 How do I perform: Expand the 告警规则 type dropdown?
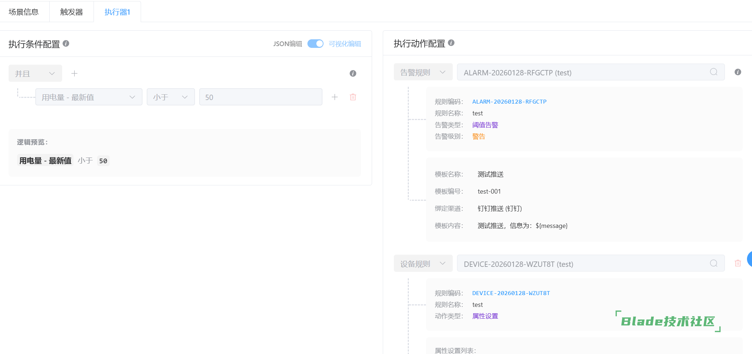[423, 73]
